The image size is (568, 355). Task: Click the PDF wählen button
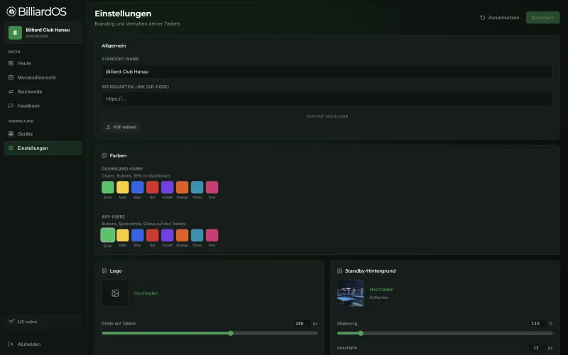[121, 127]
